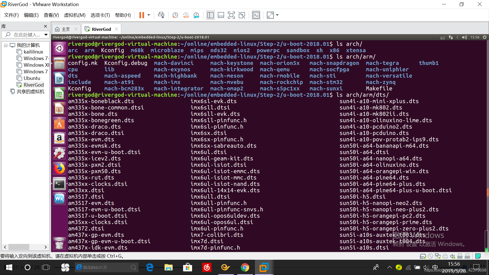
Task: Click VMware hard disk status icon
Action: (423, 256)
